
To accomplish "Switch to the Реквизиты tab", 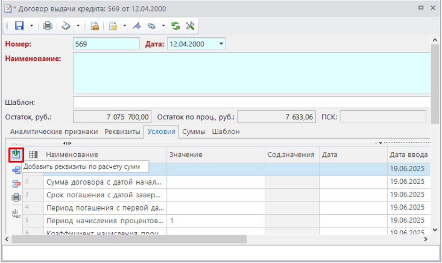I will (x=122, y=131).
